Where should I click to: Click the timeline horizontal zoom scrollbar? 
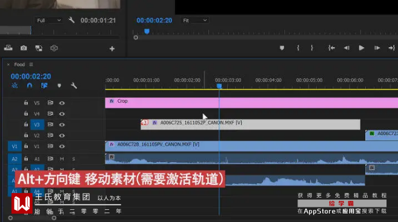[x=32, y=218]
